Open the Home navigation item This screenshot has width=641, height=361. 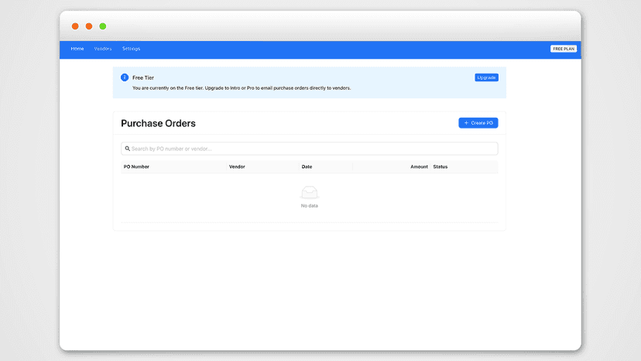[77, 49]
